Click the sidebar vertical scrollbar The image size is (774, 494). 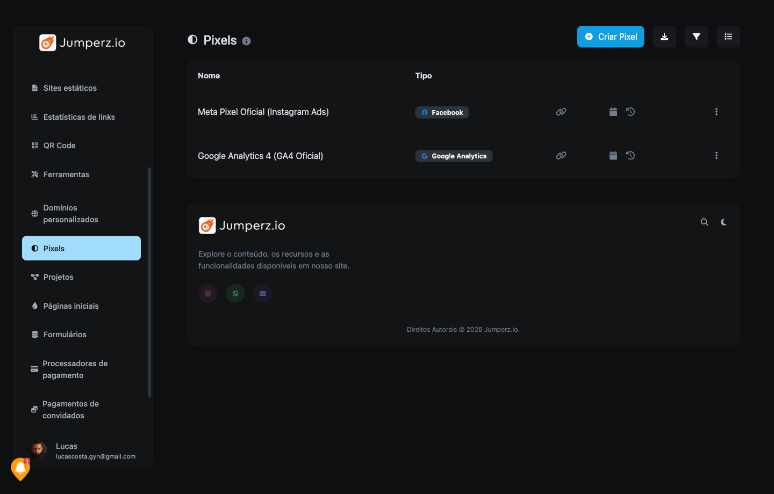[x=149, y=282]
